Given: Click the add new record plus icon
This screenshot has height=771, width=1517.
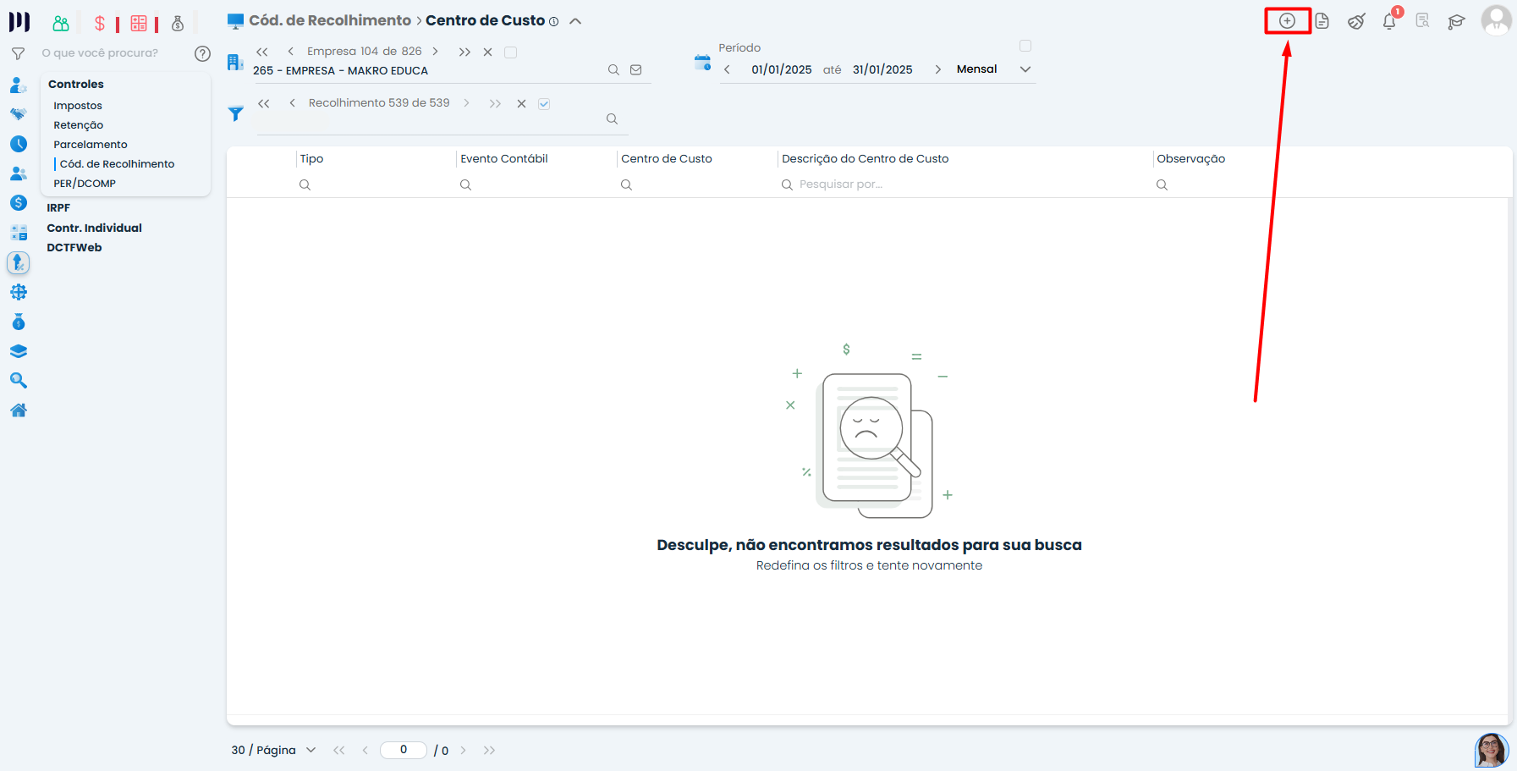Looking at the screenshot, I should pos(1287,21).
